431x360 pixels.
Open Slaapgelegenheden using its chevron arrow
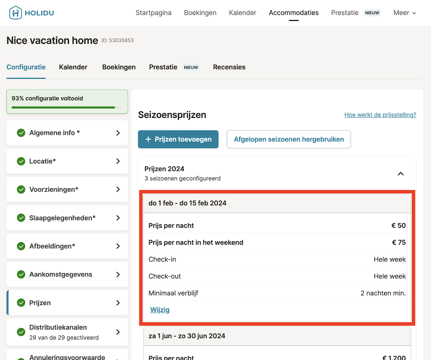pyautogui.click(x=118, y=218)
